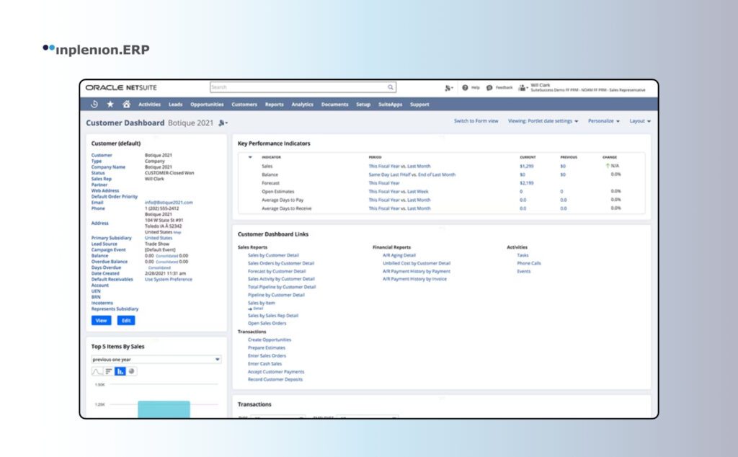Screen dimensions: 738x457
Task: Open the Setup menu
Action: 363,105
